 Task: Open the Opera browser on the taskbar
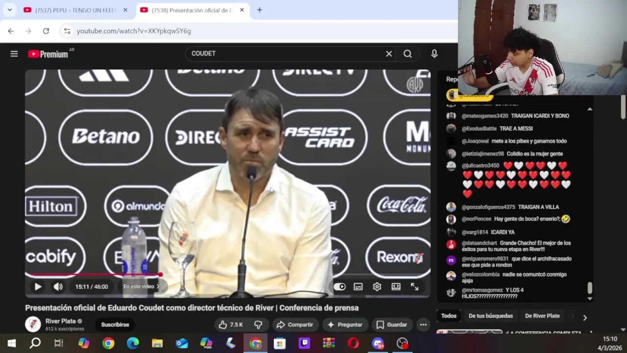[x=353, y=343]
